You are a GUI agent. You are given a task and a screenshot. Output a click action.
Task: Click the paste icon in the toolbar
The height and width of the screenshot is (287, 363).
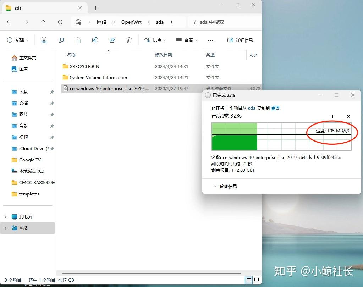(x=78, y=40)
